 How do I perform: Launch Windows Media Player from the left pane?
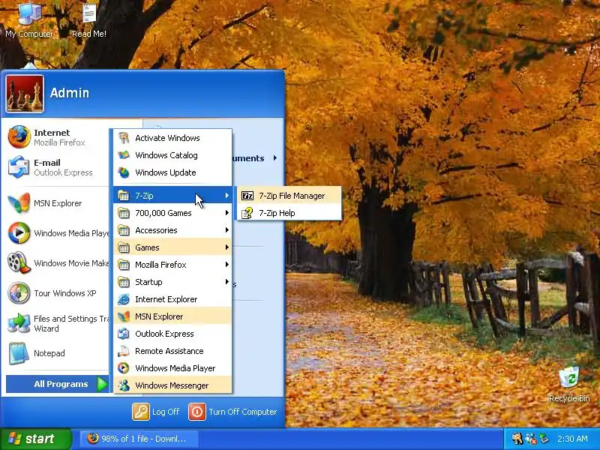coord(58,233)
